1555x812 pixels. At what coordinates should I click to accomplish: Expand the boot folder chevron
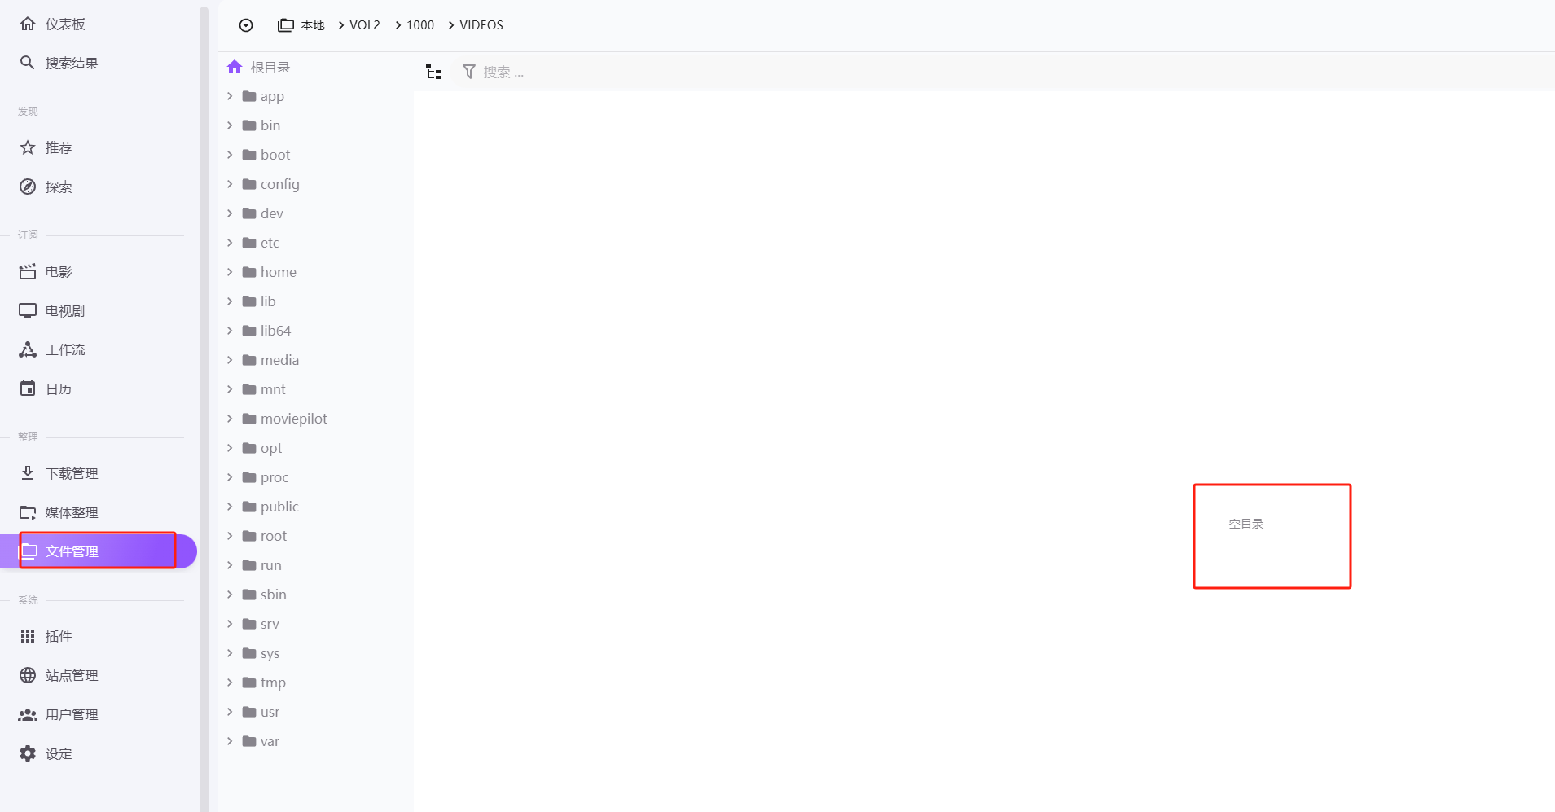click(230, 155)
